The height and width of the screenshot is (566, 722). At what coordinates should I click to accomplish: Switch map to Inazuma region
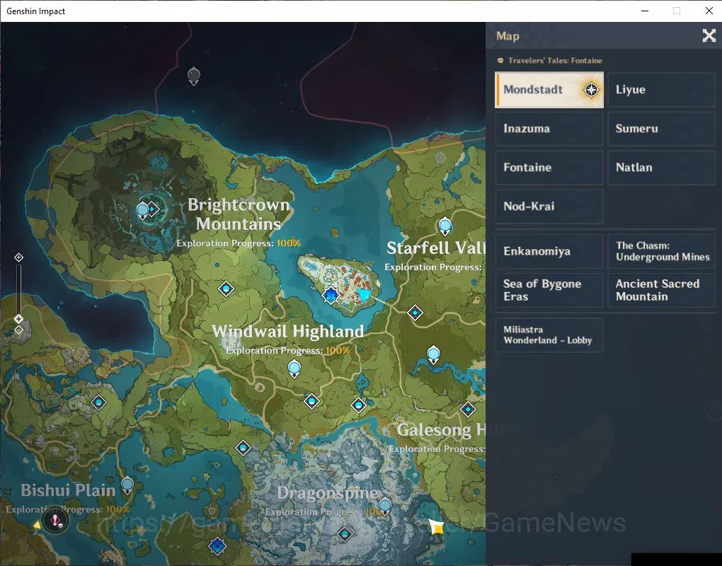549,129
